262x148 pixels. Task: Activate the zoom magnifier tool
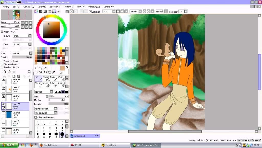click(x=41, y=72)
